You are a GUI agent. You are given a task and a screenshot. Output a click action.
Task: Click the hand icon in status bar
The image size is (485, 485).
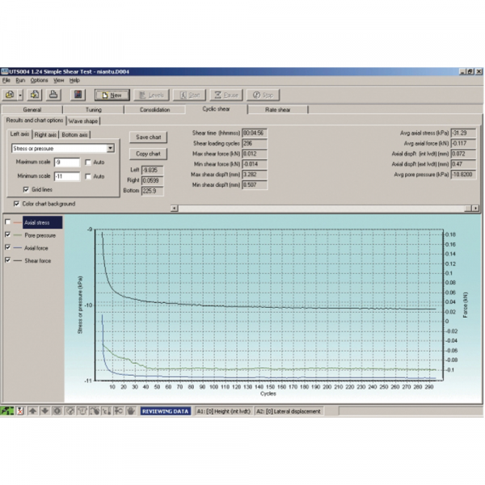click(x=130, y=411)
